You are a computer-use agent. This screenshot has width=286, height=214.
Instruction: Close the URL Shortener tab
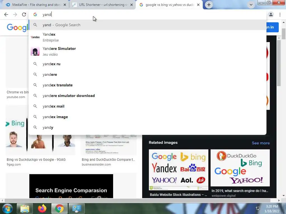(x=132, y=5)
